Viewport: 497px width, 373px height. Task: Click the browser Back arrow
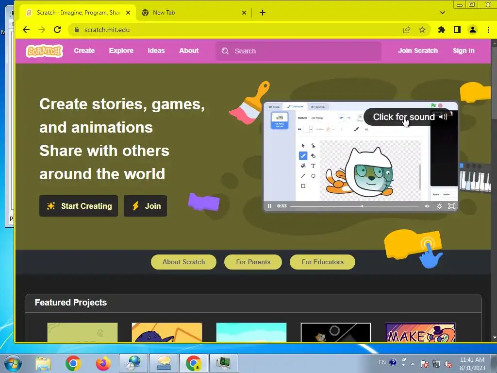(26, 30)
